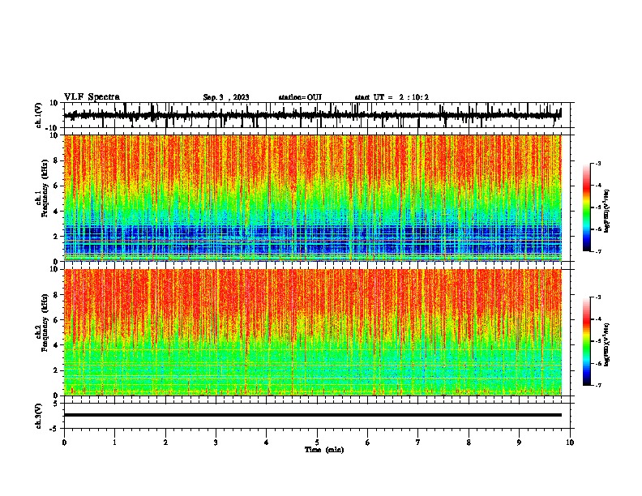Click the 'Time (min)' axis label
The image size is (642, 496).
[324, 450]
